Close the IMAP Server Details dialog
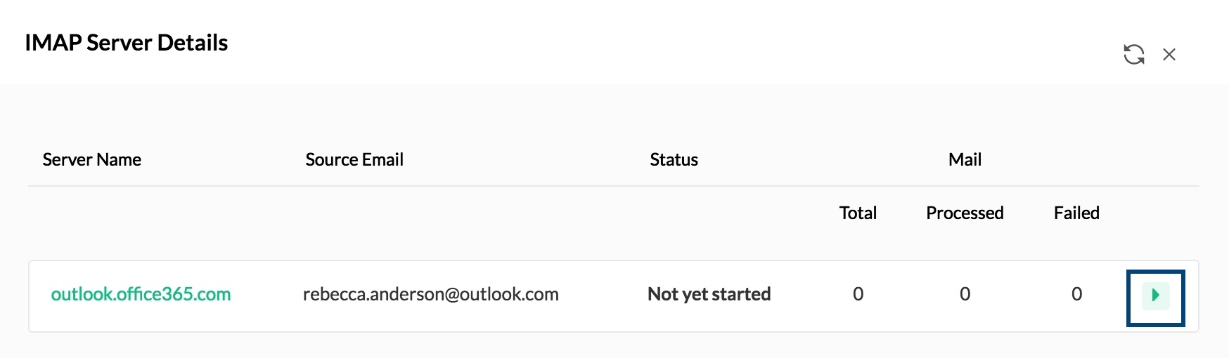Image resolution: width=1229 pixels, height=358 pixels. [x=1169, y=55]
